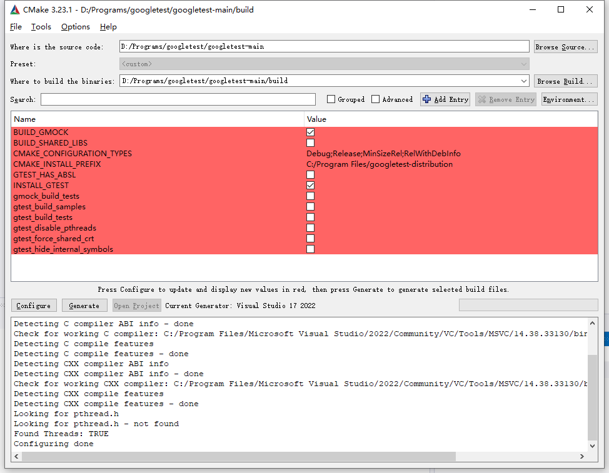Click the CMake logo icon in title bar
Image resolution: width=609 pixels, height=473 pixels.
tap(15, 10)
